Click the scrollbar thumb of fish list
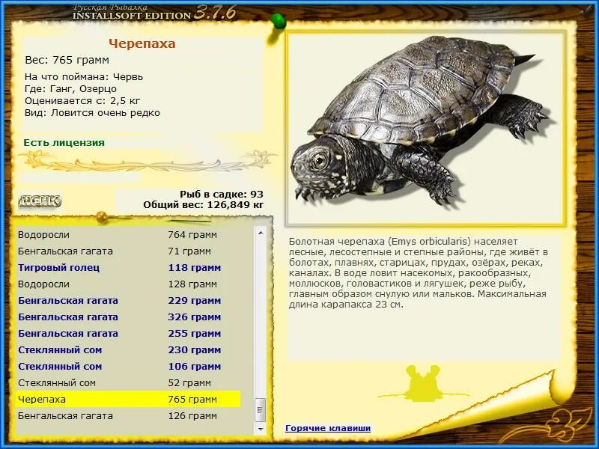This screenshot has width=599, height=449. 261,410
